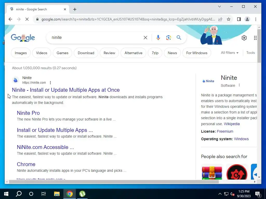266x199 pixels.
Task: Open a new browser tab
Action: (x=75, y=9)
